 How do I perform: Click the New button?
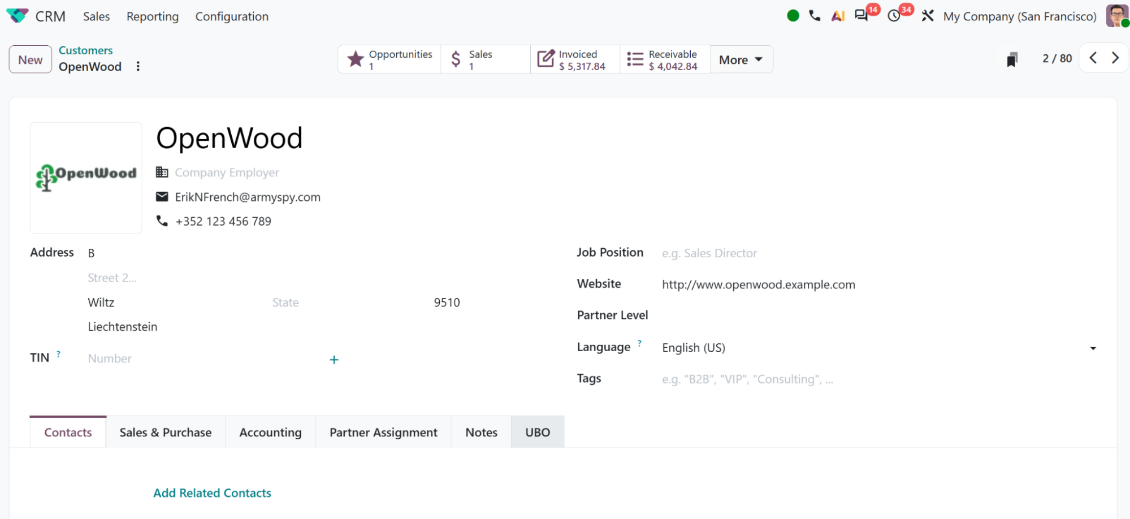31,59
